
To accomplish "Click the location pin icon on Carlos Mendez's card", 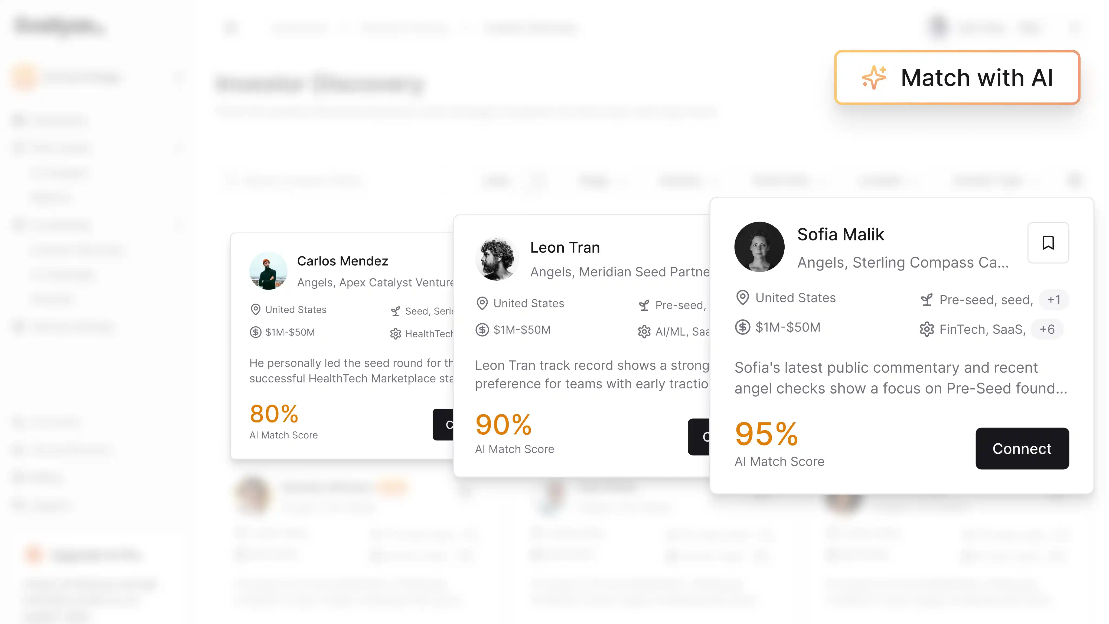I will click(x=256, y=309).
